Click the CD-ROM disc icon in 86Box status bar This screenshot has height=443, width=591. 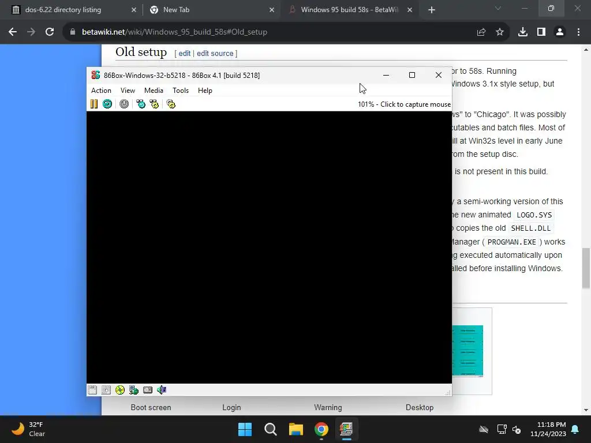point(120,390)
